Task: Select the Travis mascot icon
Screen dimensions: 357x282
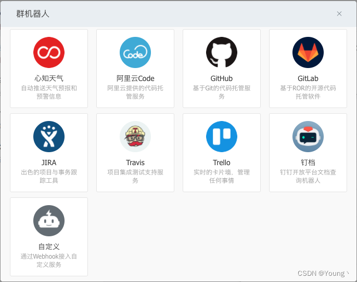Action: coord(135,137)
